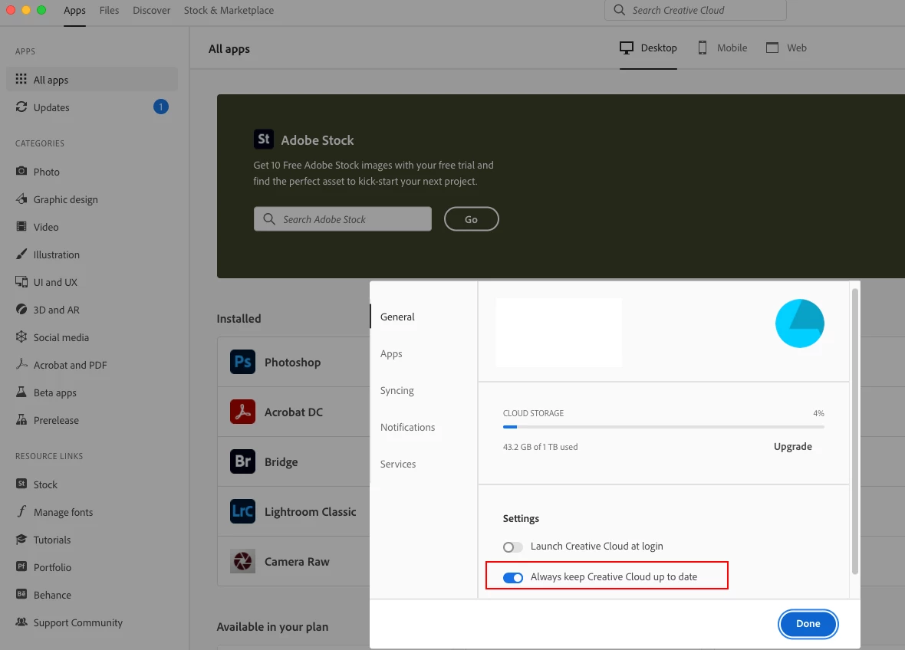This screenshot has height=650, width=905.
Task: Click the Acrobat DC app icon
Action: (x=242, y=412)
